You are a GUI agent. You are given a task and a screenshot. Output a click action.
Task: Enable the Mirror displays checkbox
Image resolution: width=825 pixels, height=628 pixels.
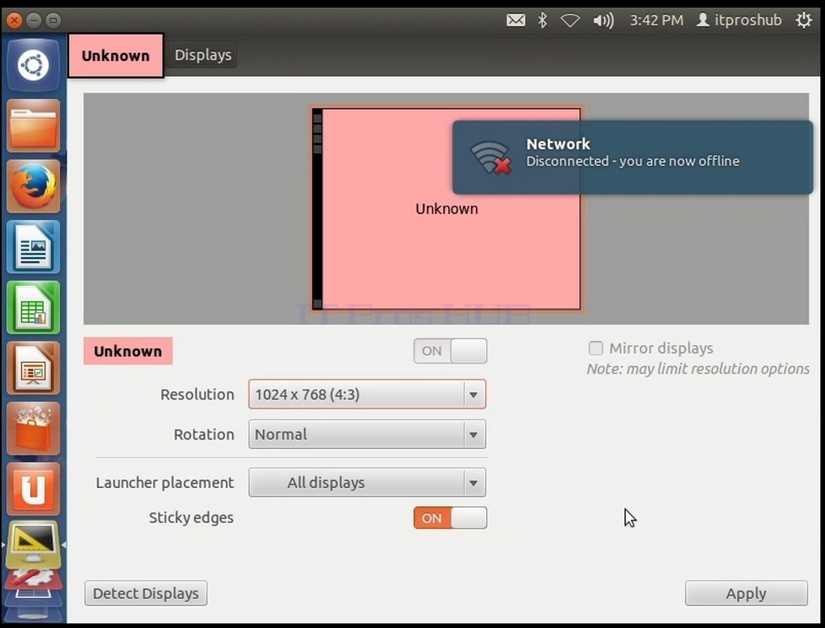pyautogui.click(x=596, y=348)
